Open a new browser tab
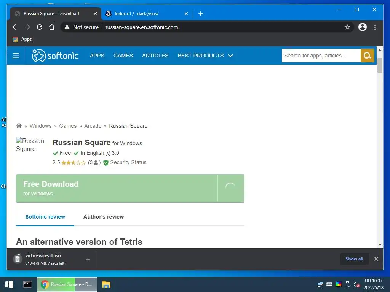The width and height of the screenshot is (390, 292). click(x=201, y=14)
